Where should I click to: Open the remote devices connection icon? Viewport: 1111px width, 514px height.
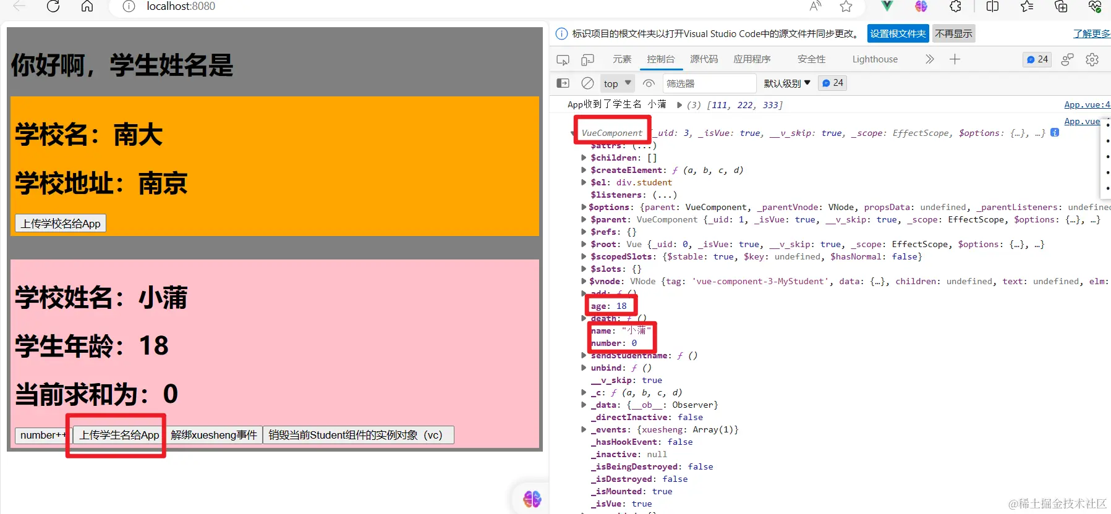click(x=1067, y=59)
